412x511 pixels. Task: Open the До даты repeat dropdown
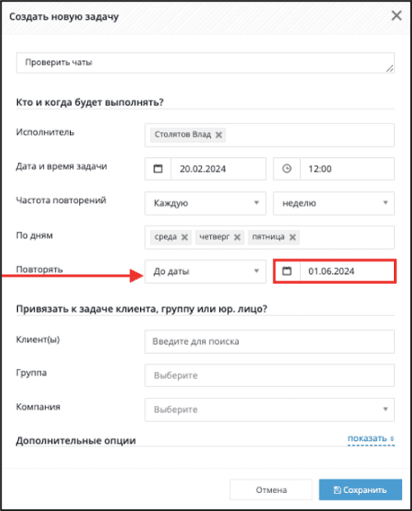coord(205,272)
